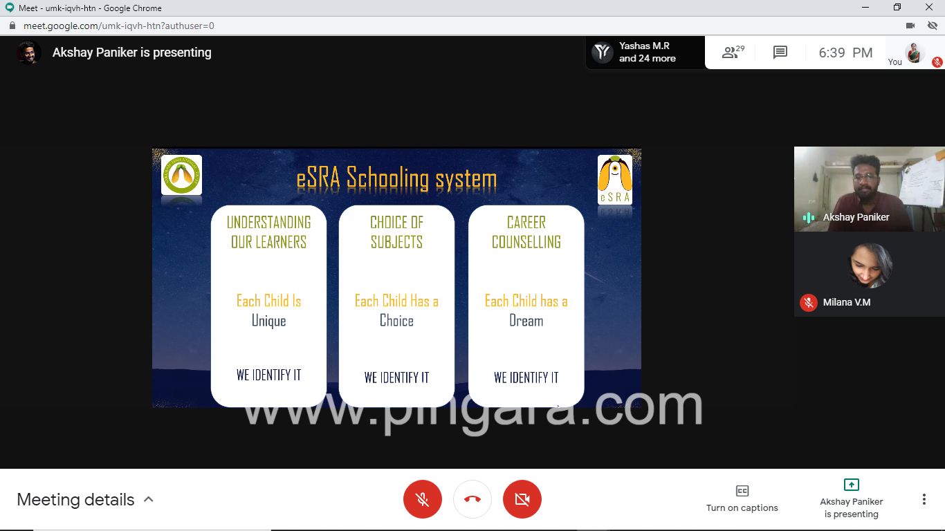Unmute the microphone with red mic button

point(423,499)
